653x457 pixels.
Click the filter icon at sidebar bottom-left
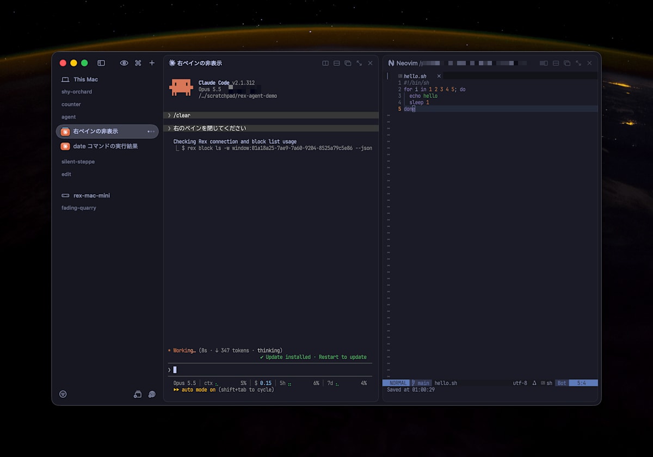[63, 394]
